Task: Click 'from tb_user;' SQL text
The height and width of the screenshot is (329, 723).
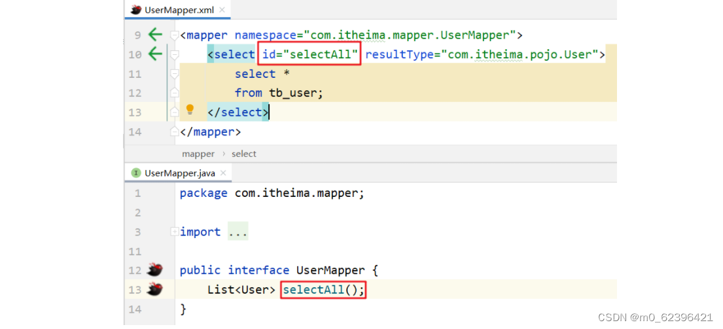Action: (279, 93)
